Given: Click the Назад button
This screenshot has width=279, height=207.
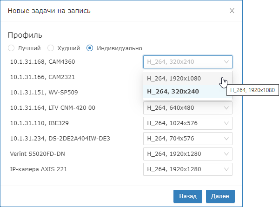Looking at the screenshot, I should 188,196.
